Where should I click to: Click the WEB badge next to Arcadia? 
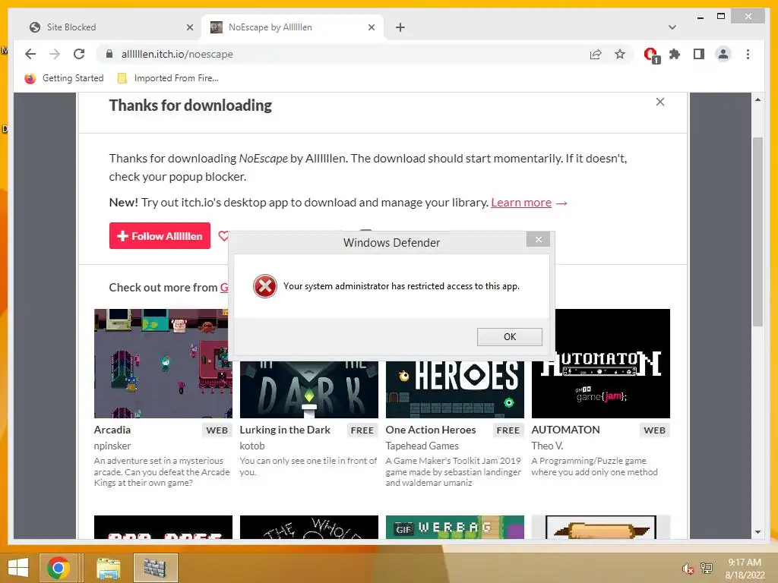click(217, 430)
